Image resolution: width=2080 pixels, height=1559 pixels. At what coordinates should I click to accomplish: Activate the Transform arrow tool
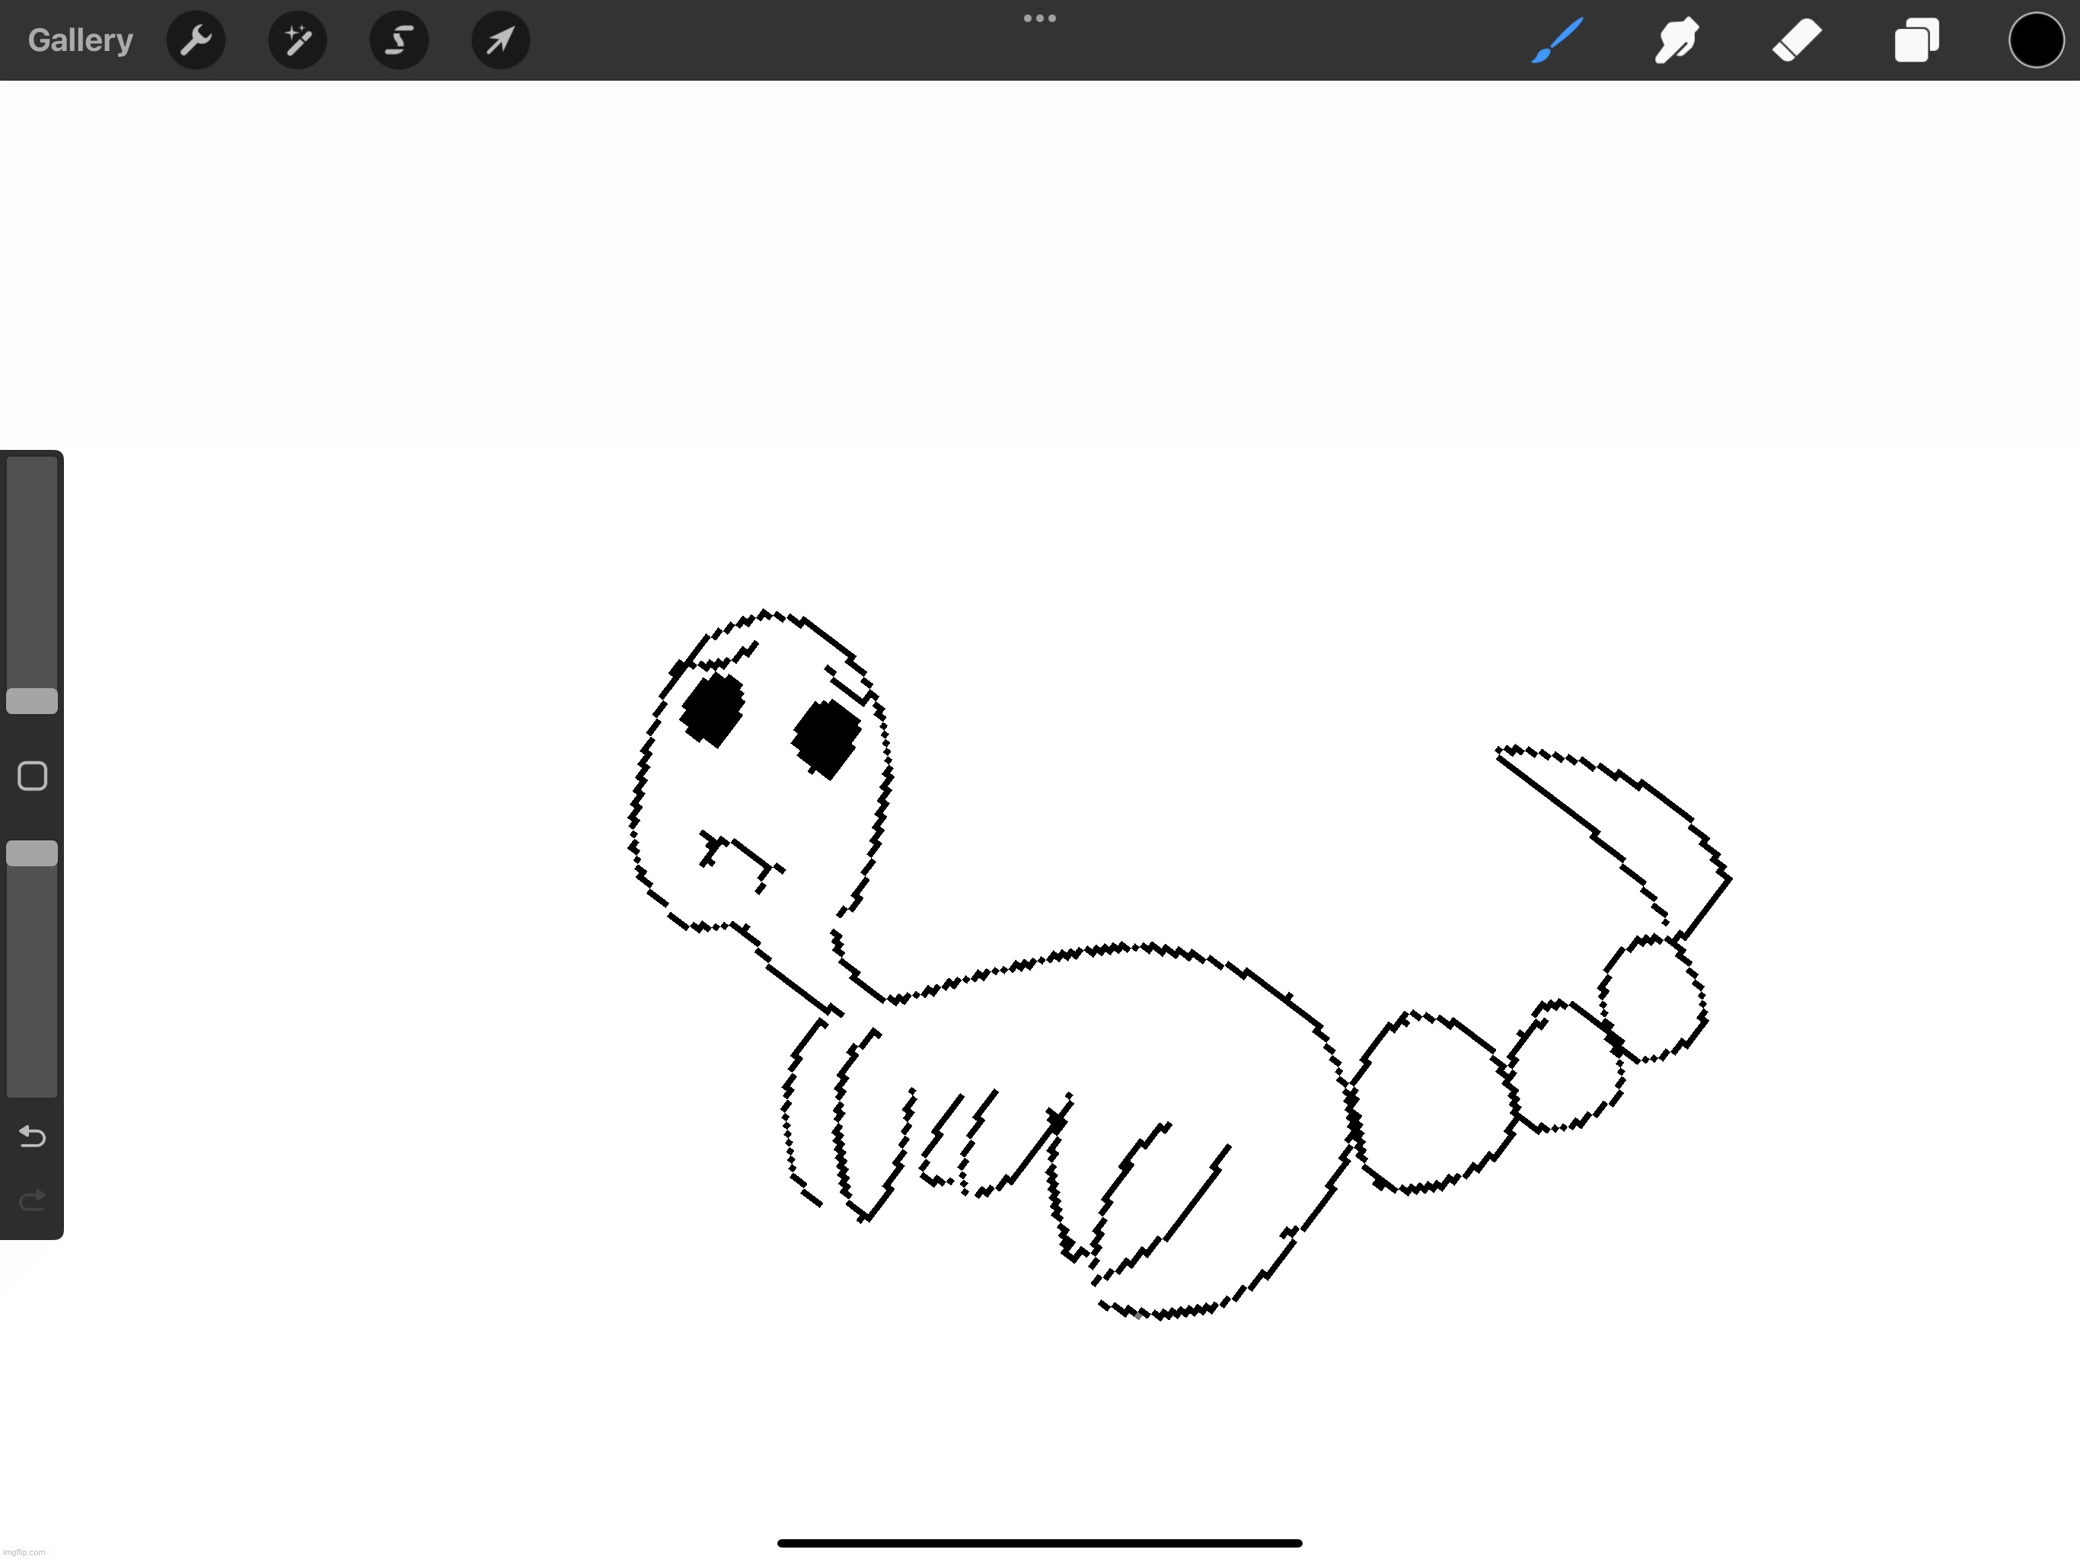coord(500,40)
